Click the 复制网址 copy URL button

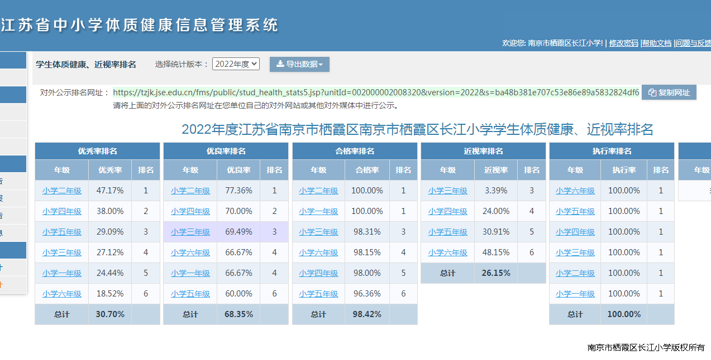669,93
